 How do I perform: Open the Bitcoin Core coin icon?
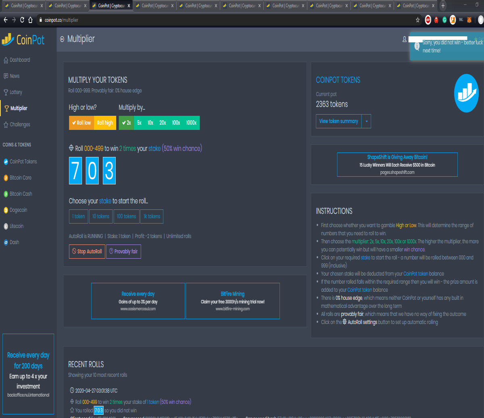[6, 178]
